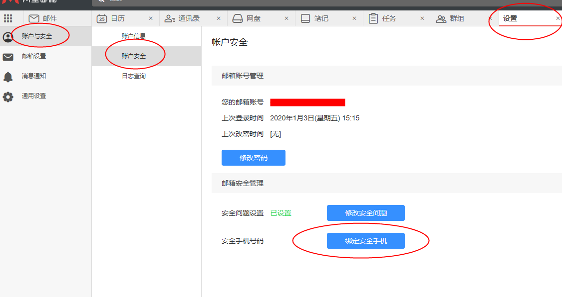
Task: Switch to the 设置 tab
Action: coord(510,18)
